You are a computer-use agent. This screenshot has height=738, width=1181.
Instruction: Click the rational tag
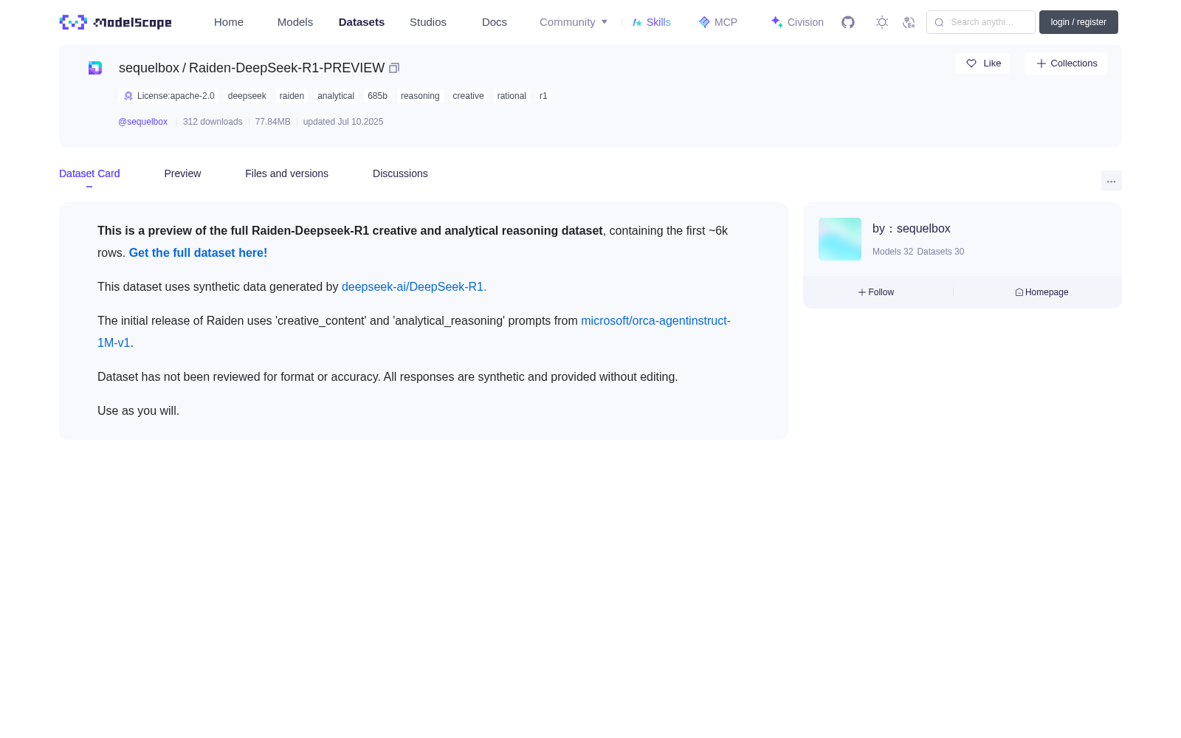point(512,96)
